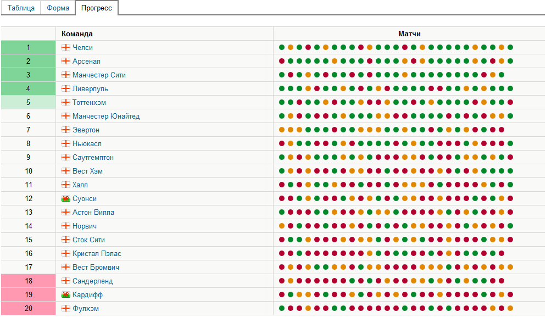Open the Кардифф team link
Image resolution: width=546 pixels, height=317 pixels.
coord(87,294)
